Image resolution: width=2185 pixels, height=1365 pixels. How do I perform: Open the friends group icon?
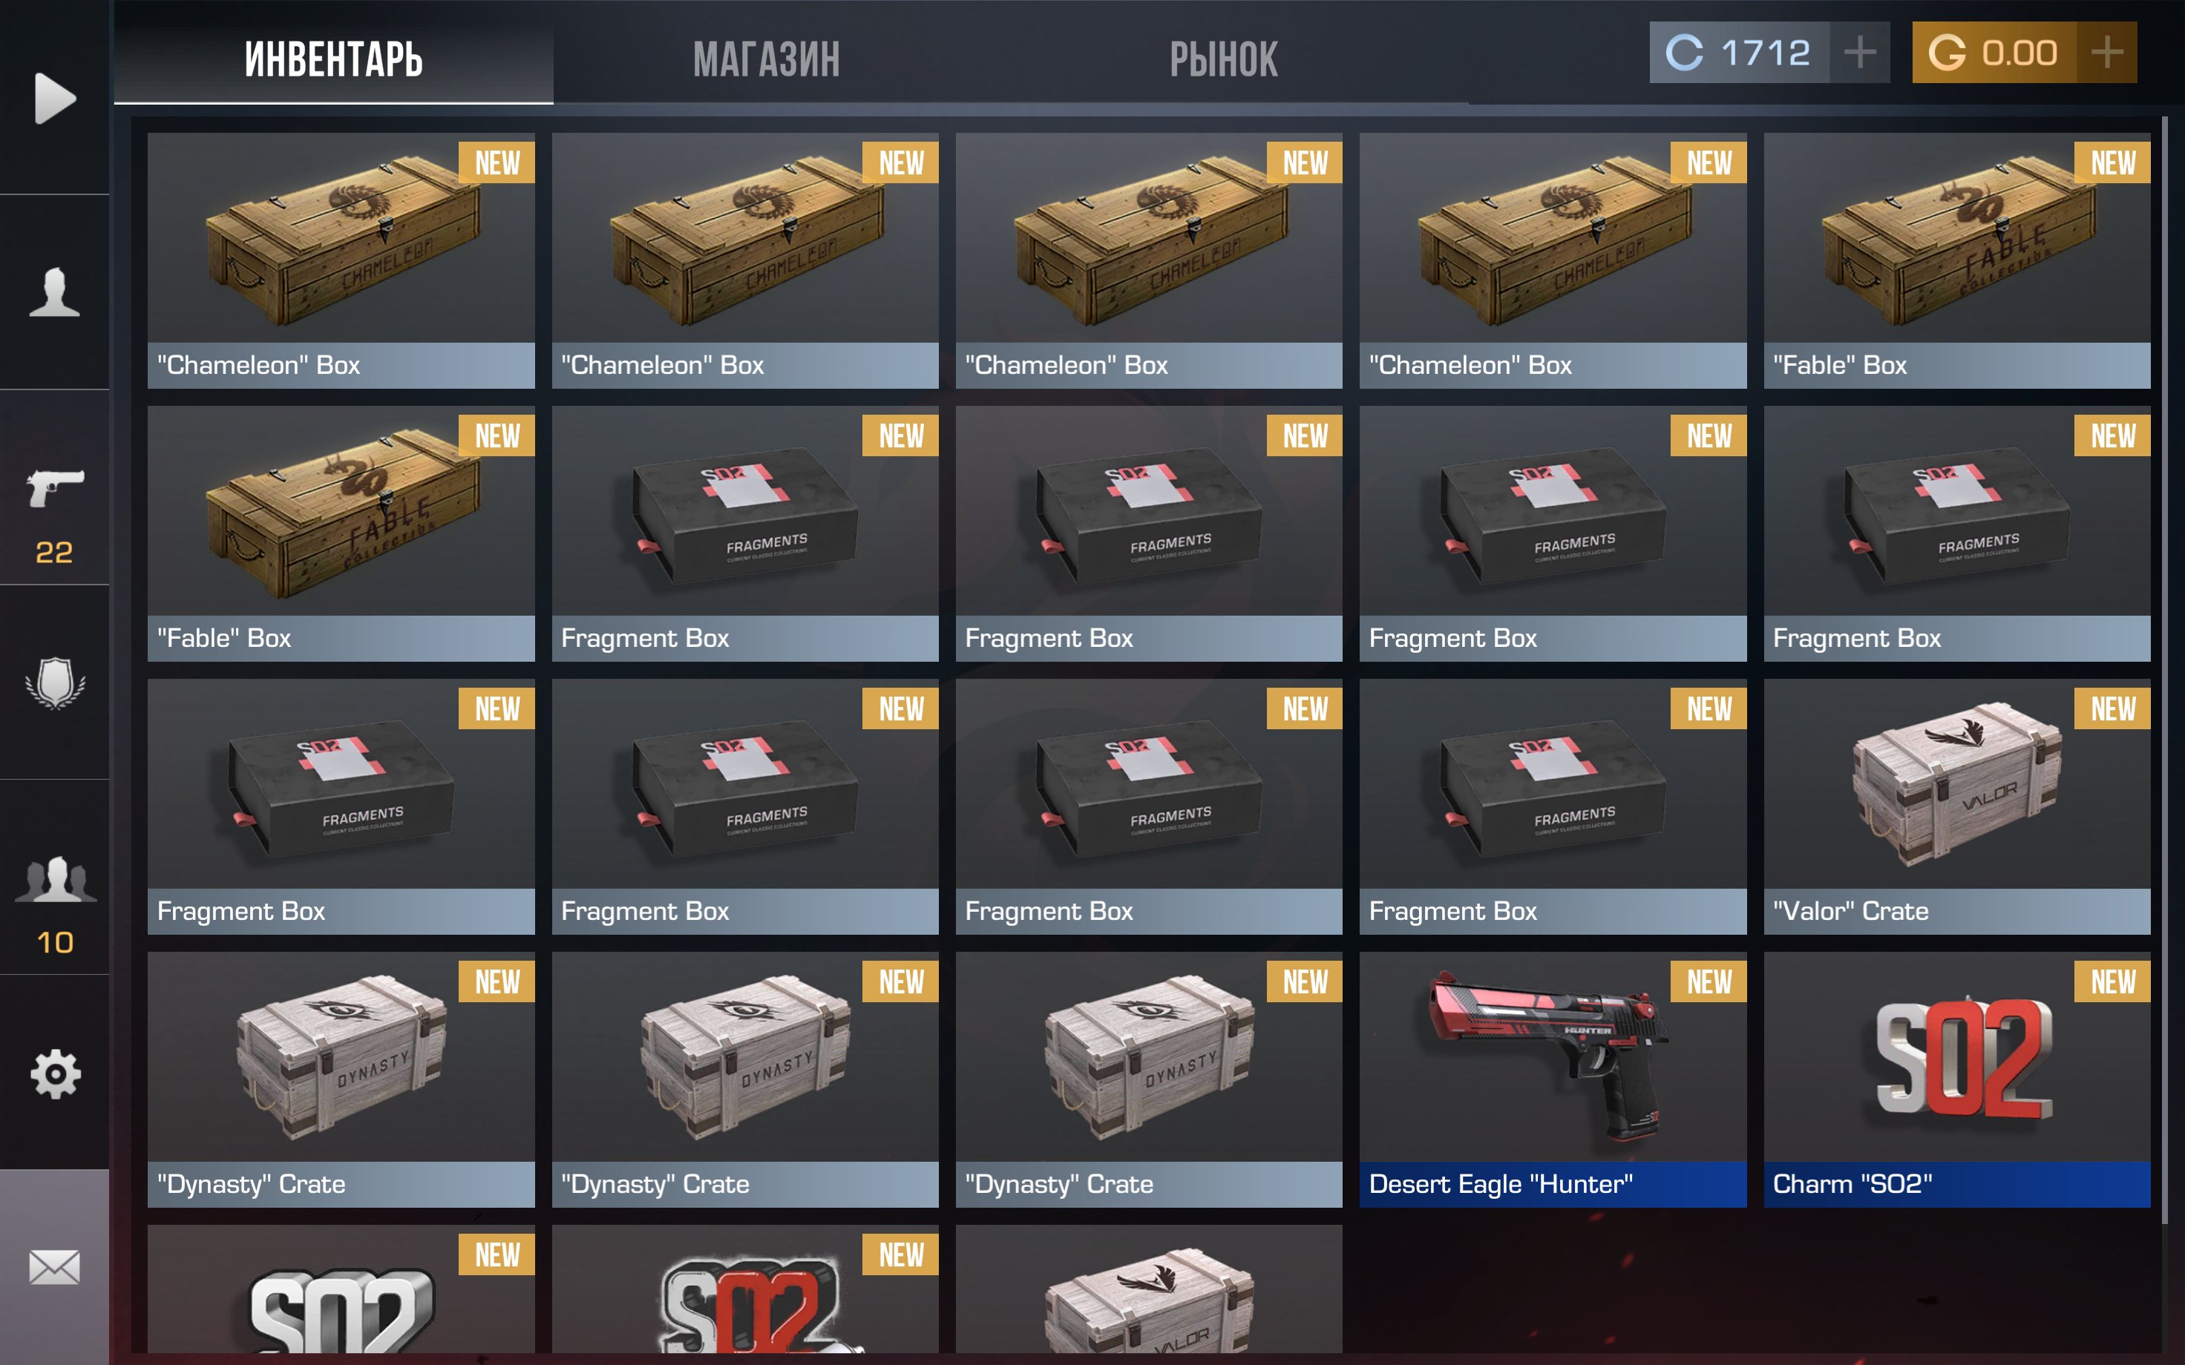54,878
